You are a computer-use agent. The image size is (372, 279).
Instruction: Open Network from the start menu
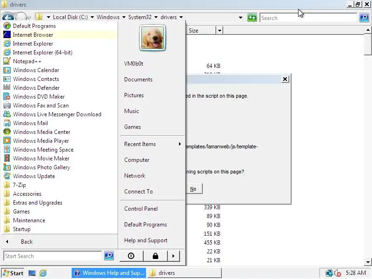(134, 176)
